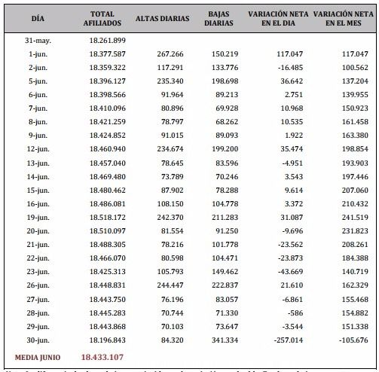
Task: Select the BAJAS DIARIAS header
Action: pyautogui.click(x=219, y=19)
